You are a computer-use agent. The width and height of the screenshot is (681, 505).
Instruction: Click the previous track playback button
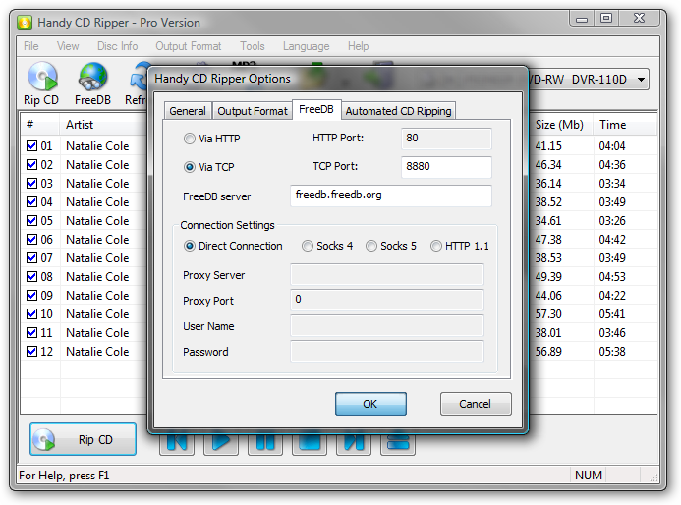[177, 443]
